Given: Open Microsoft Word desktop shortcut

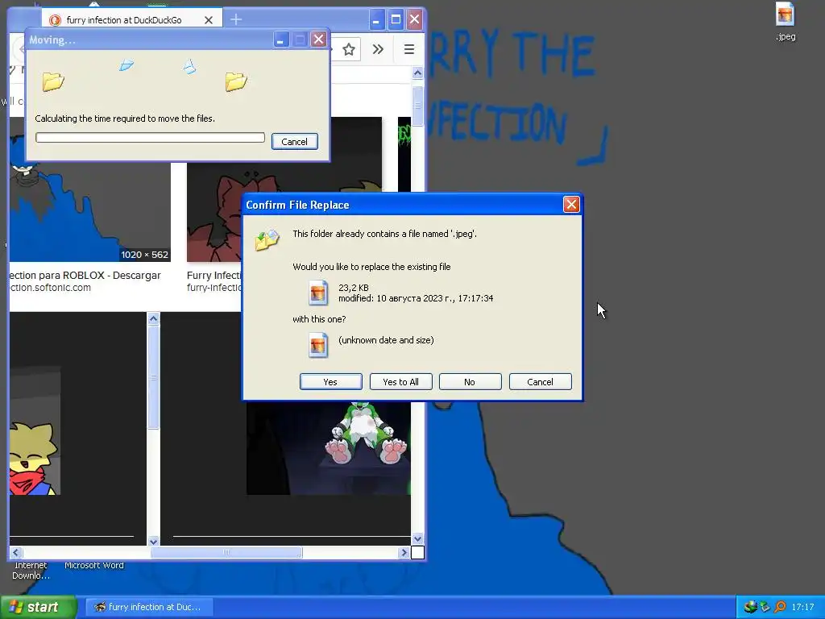Looking at the screenshot, I should 94,565.
